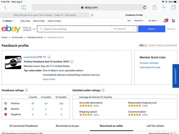Viewport: 179px width, 134px height.
Task: Close the RCCrawler tab with its X
Action: click(92, 15)
